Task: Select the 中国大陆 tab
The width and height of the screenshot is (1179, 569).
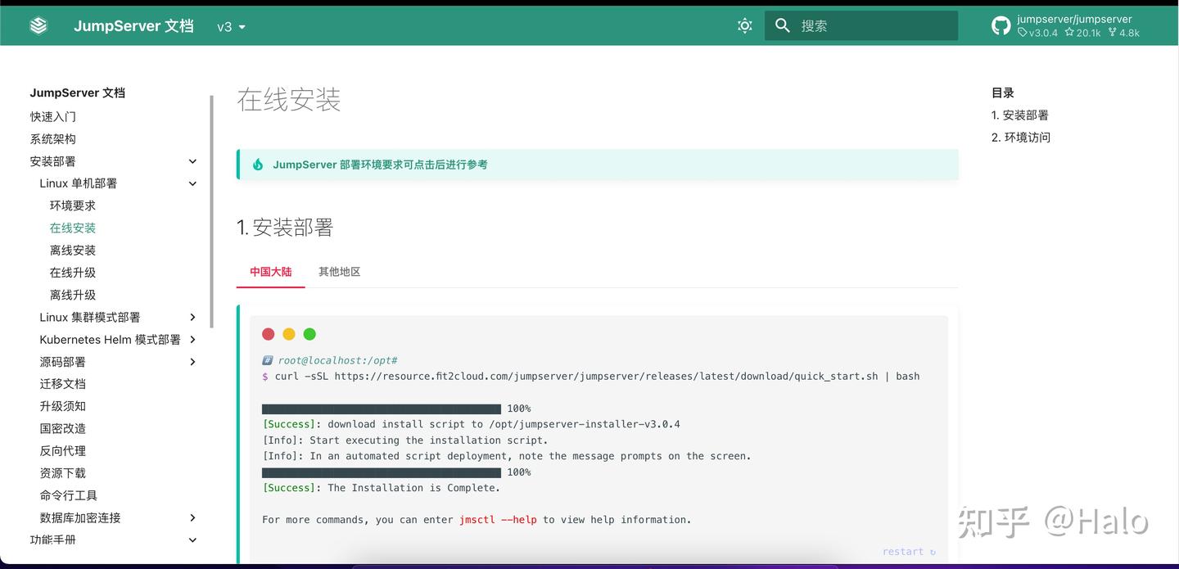Action: point(270,271)
